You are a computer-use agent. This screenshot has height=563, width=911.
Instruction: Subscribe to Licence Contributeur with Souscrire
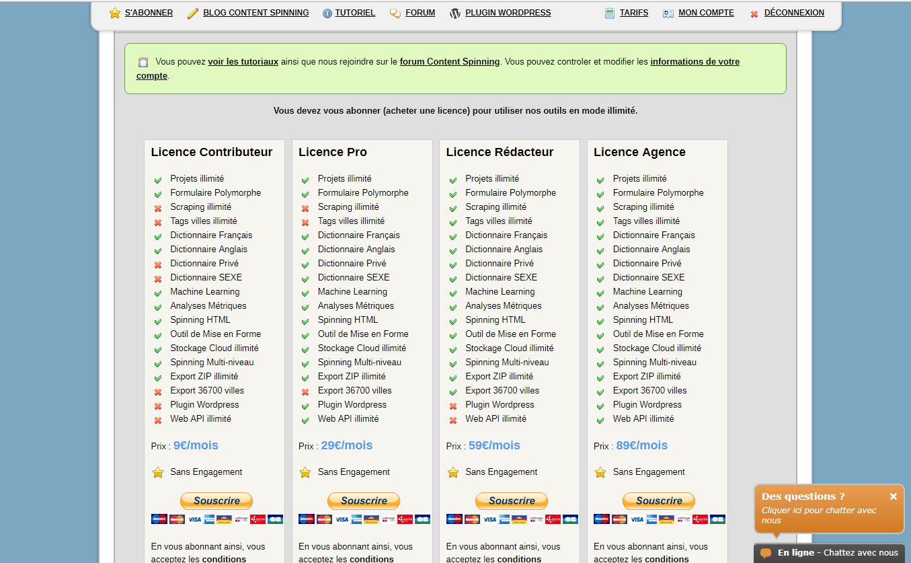pyautogui.click(x=216, y=501)
